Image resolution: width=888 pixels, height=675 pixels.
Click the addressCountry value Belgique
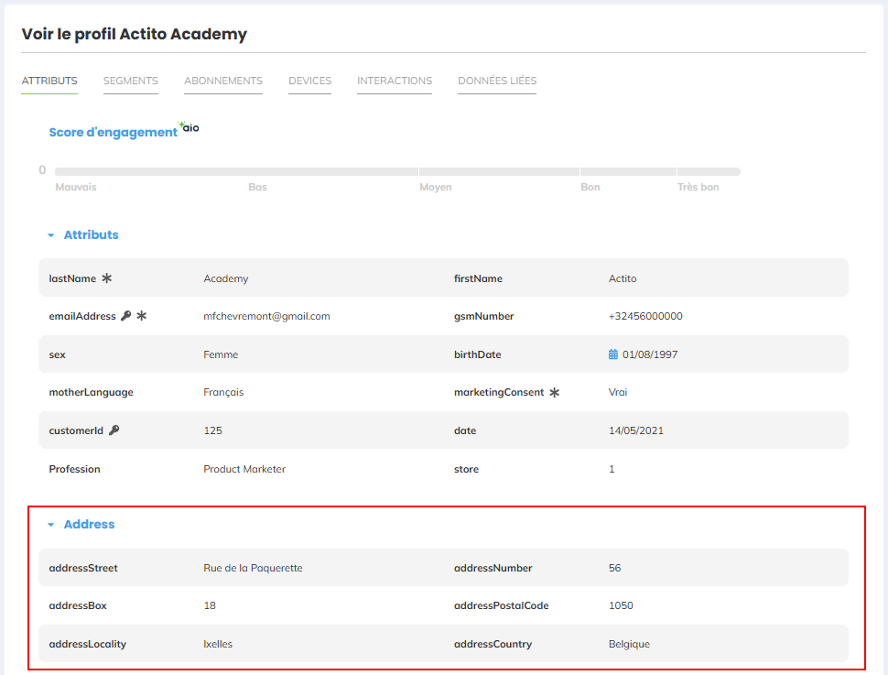629,644
